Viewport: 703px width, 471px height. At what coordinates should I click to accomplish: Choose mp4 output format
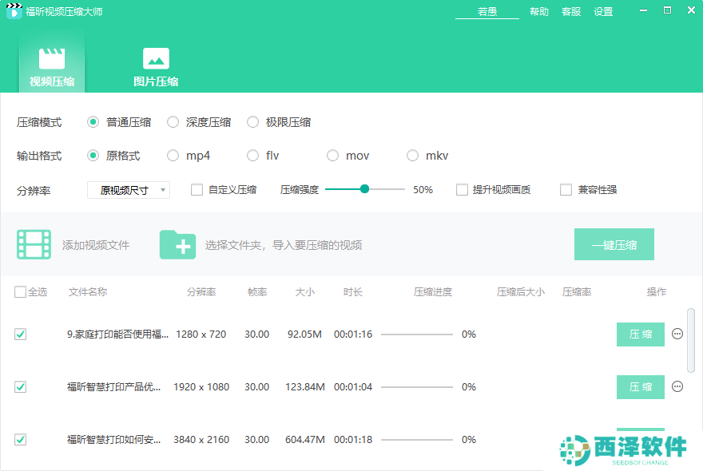(173, 156)
